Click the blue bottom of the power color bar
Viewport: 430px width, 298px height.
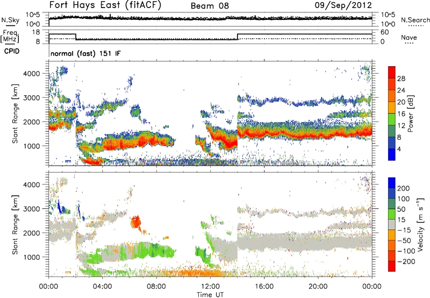[x=392, y=154]
